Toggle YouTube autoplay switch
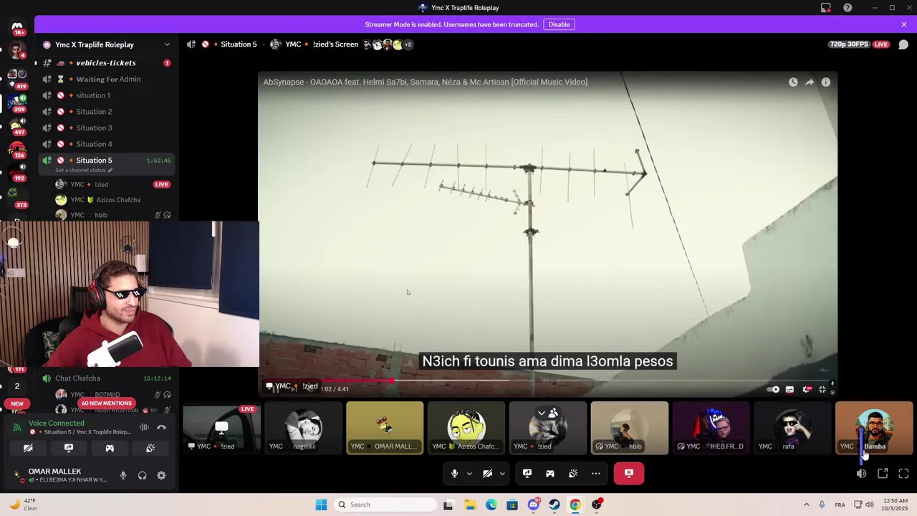The width and height of the screenshot is (917, 516). (x=773, y=389)
